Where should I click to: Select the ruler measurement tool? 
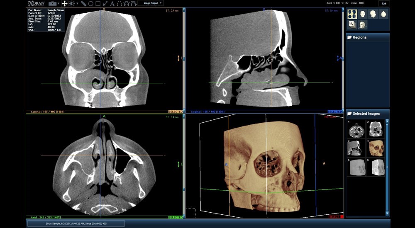click(x=83, y=3)
